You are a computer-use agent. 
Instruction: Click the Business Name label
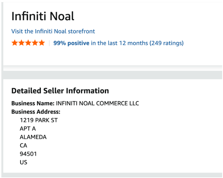[x=33, y=103]
